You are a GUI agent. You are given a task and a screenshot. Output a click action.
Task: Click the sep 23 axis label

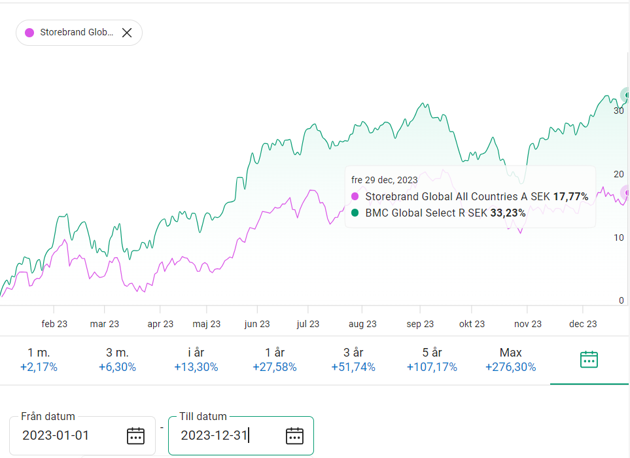(x=420, y=324)
